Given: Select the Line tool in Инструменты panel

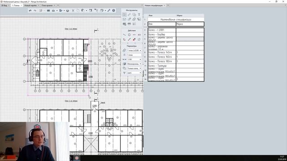Looking at the screenshot, I should [x=129, y=15].
